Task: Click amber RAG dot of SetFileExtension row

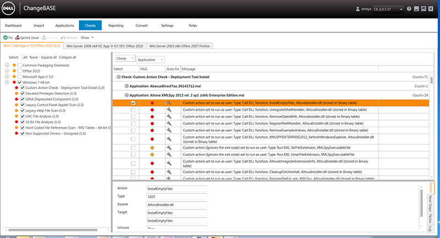Action: pyautogui.click(x=152, y=148)
